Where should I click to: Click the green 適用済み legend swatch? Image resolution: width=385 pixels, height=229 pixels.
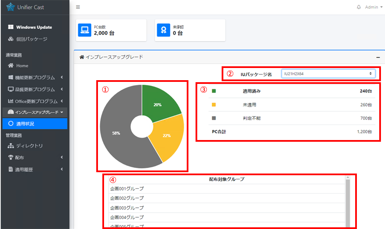click(x=214, y=91)
